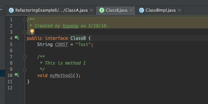
Task: Collapse the method Javadoc fold at line 7
Action: [25, 57]
